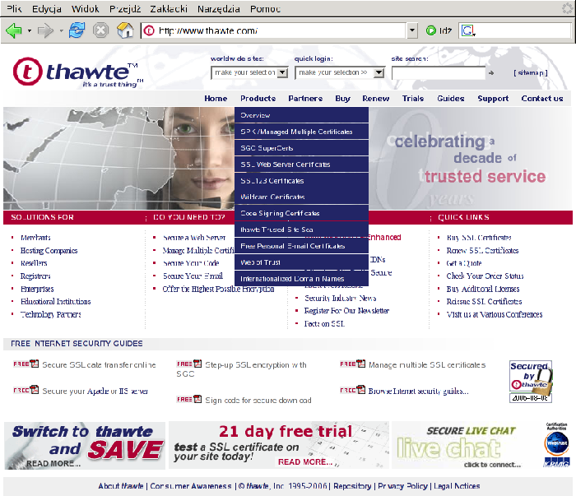Image resolution: width=576 pixels, height=496 pixels.
Task: Reload the page with the refresh icon
Action: (x=77, y=30)
